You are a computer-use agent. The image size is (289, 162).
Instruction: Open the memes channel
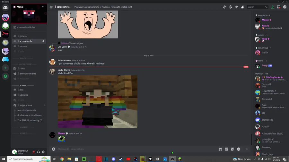(29, 46)
